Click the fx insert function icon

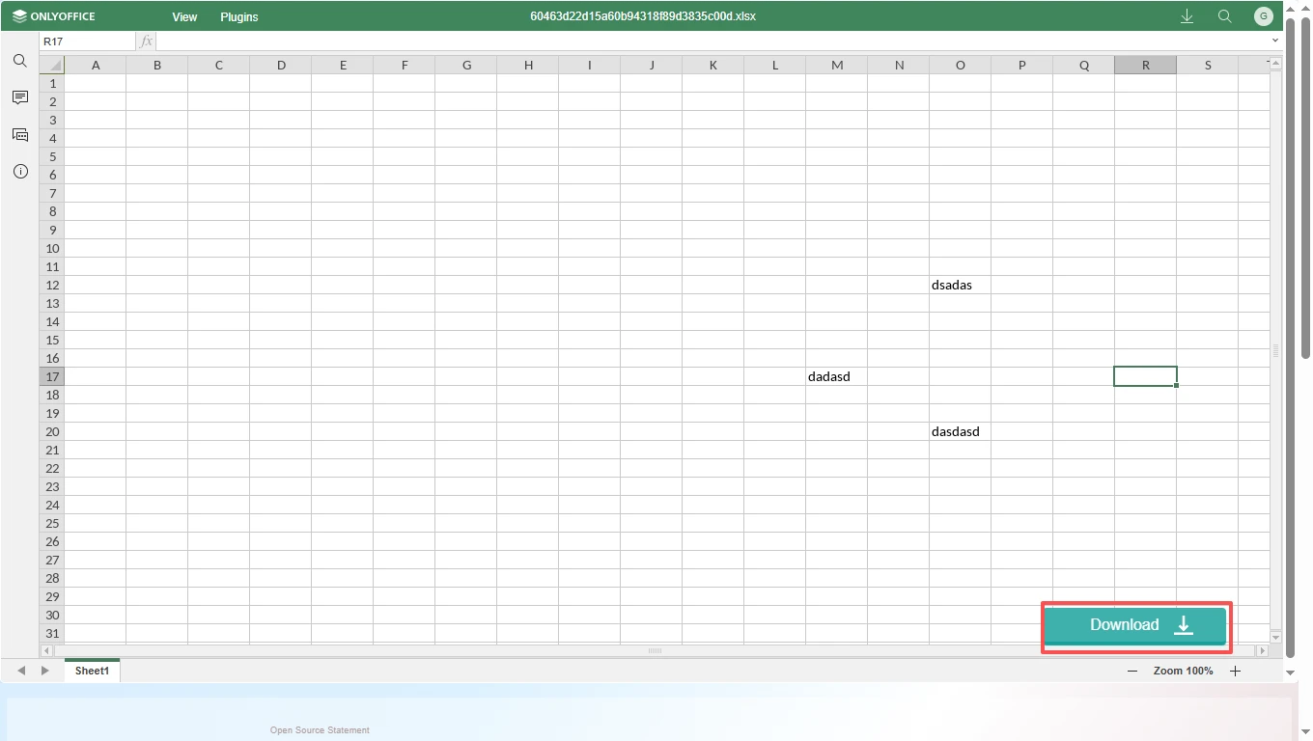coord(147,41)
